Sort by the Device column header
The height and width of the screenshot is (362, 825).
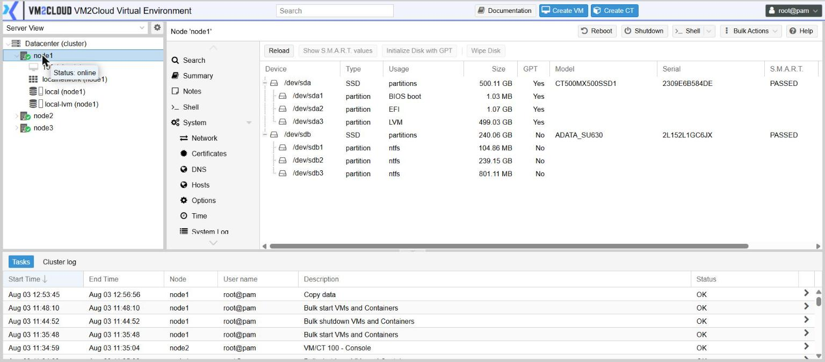coord(300,69)
